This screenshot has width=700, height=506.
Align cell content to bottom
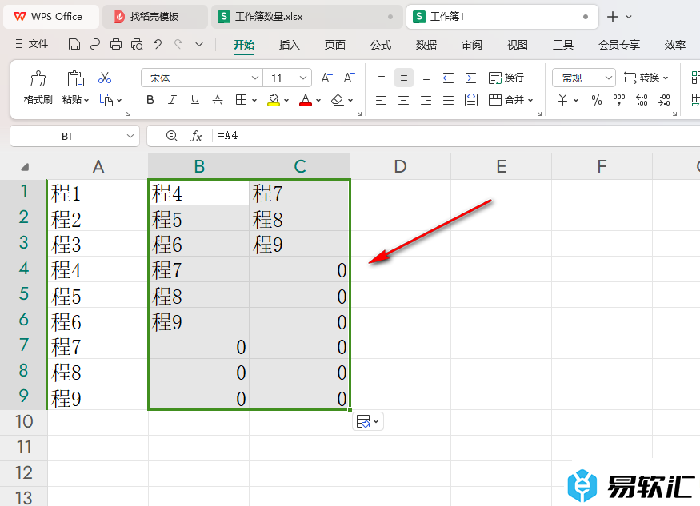(426, 78)
